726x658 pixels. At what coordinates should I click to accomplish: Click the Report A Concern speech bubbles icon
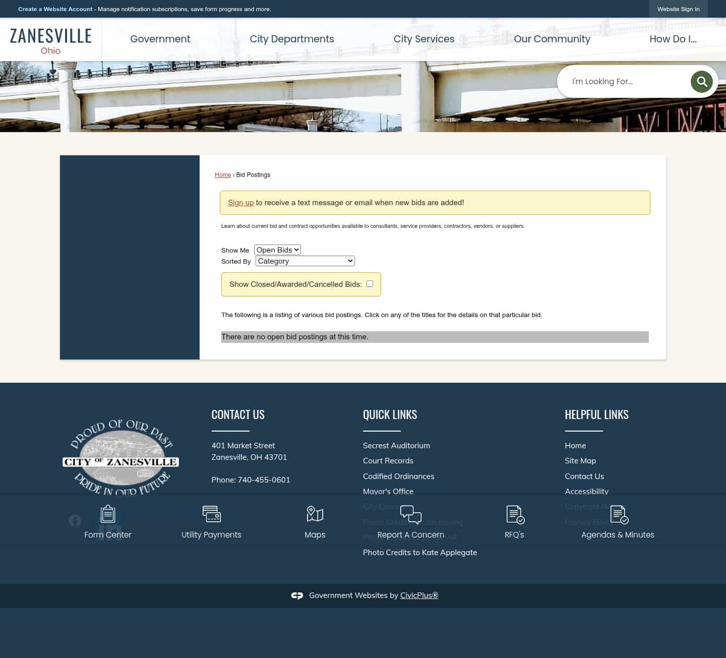pyautogui.click(x=411, y=514)
